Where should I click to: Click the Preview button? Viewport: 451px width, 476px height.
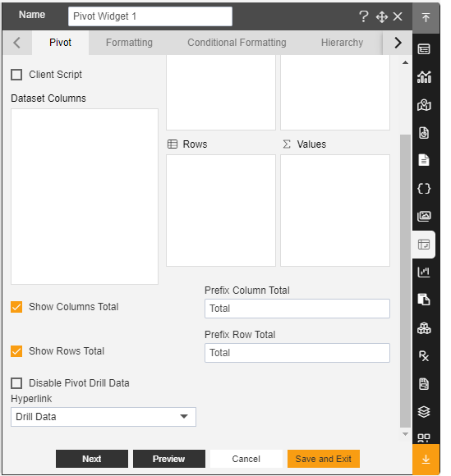click(169, 459)
